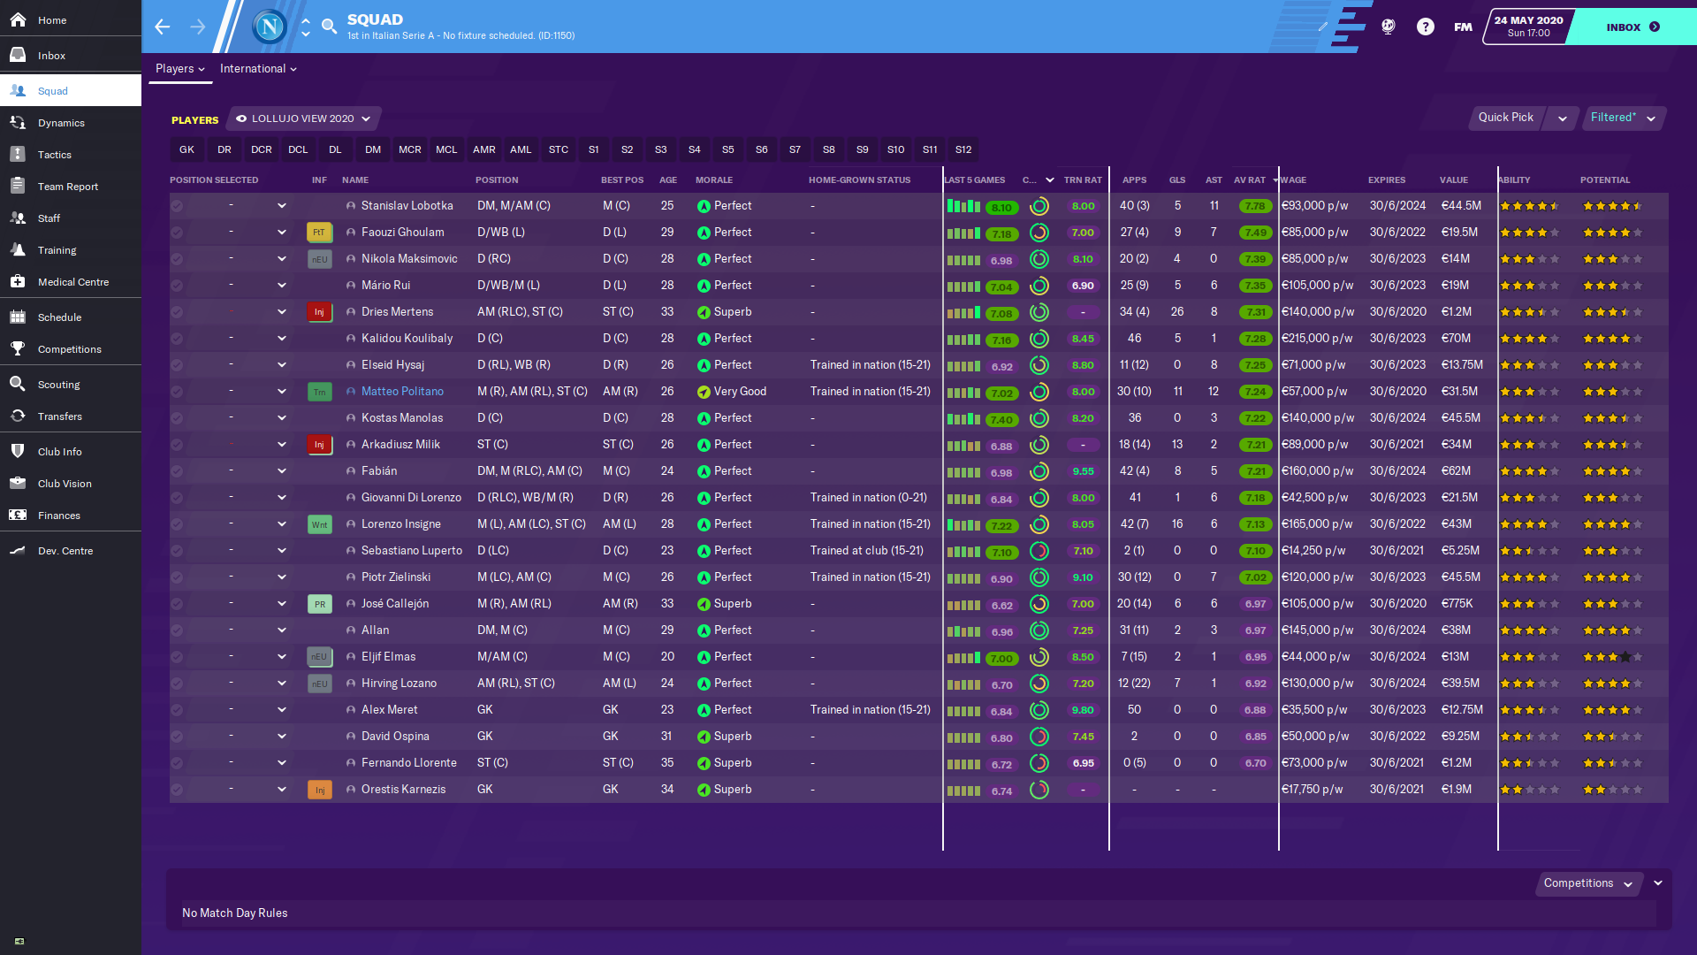Image resolution: width=1697 pixels, height=955 pixels.
Task: Sort by the AV RAT column header
Action: (x=1249, y=180)
